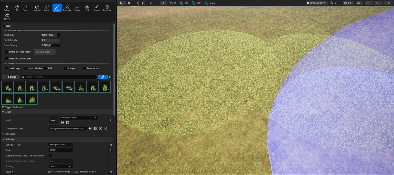Browse to Component Class in Content Browser
Screen dimensions: 394x175
point(95,128)
